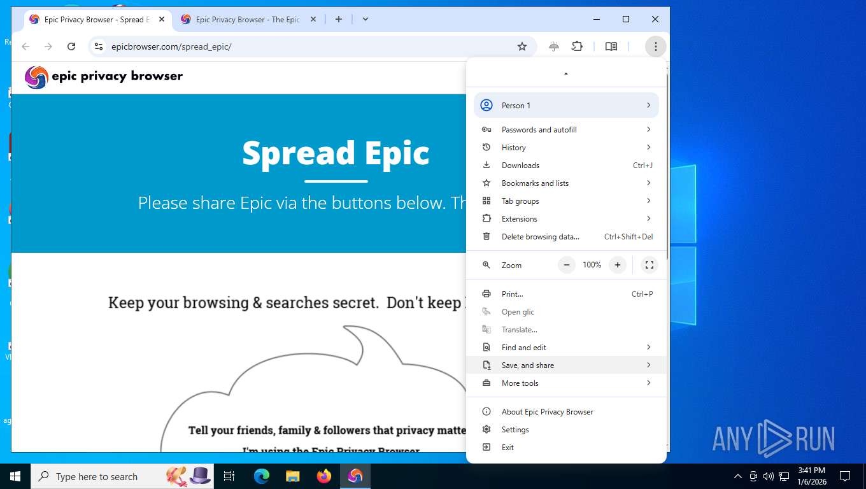Choose Print from the menu
This screenshot has height=489, width=866.
[x=566, y=294]
